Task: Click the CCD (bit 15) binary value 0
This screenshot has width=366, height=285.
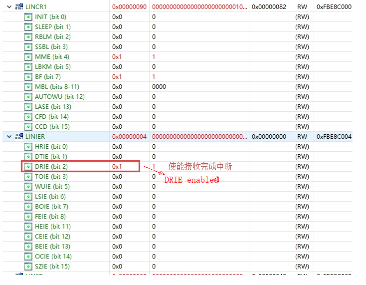Action: click(x=154, y=127)
